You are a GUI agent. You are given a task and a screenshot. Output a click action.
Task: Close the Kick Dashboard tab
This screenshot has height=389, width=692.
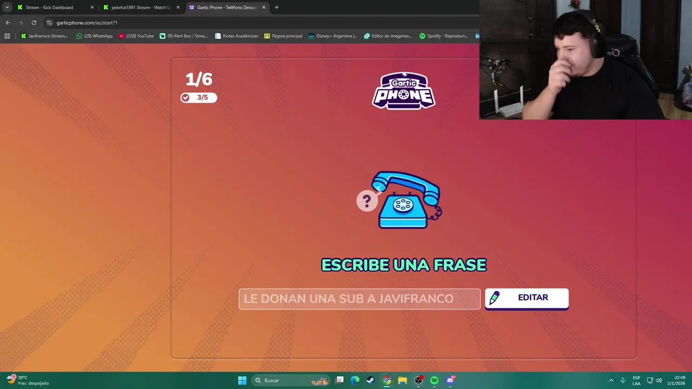coord(92,8)
